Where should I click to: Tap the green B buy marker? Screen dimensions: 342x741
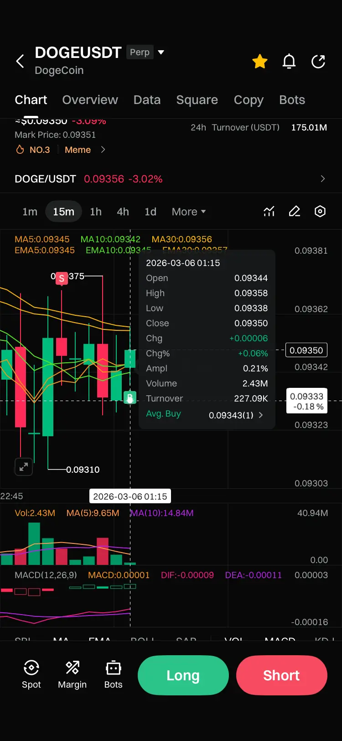pos(130,397)
